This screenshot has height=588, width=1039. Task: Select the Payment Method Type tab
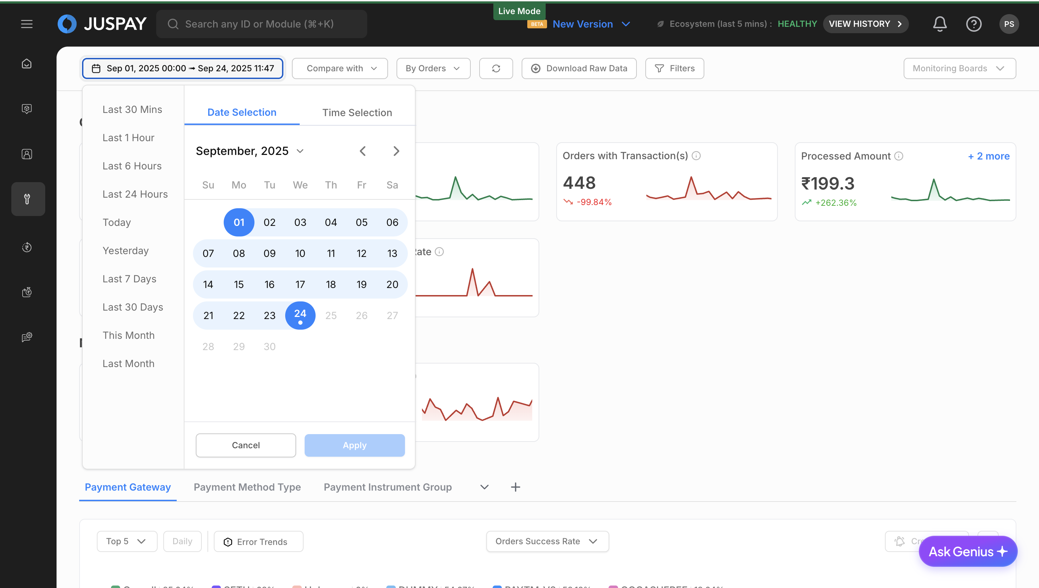[247, 487]
